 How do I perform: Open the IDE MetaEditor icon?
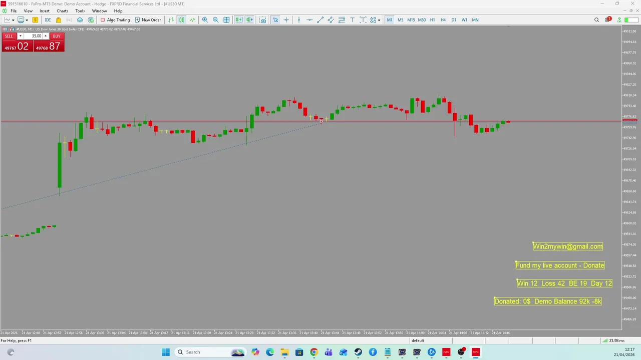tap(48, 20)
